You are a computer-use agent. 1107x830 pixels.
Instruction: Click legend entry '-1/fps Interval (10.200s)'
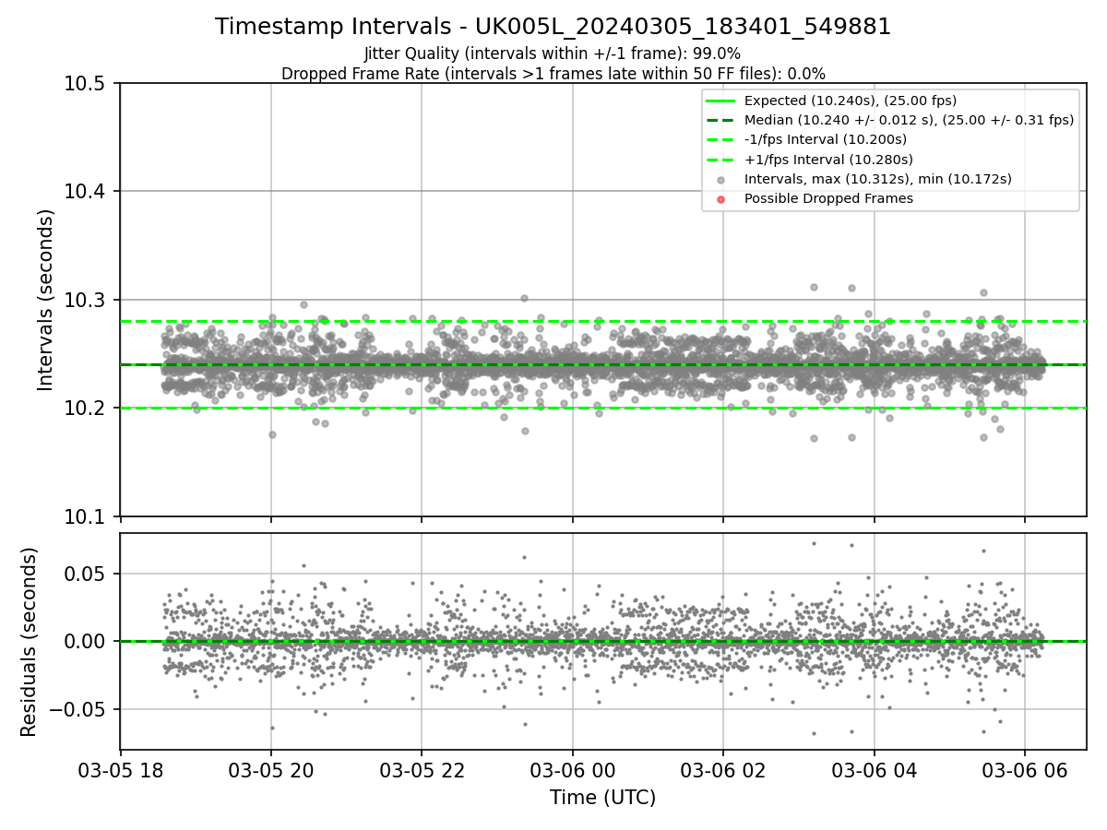(x=825, y=139)
